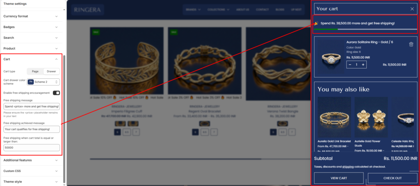Open Aurelle Gold Flower Studs thumbnail

[x=371, y=117]
